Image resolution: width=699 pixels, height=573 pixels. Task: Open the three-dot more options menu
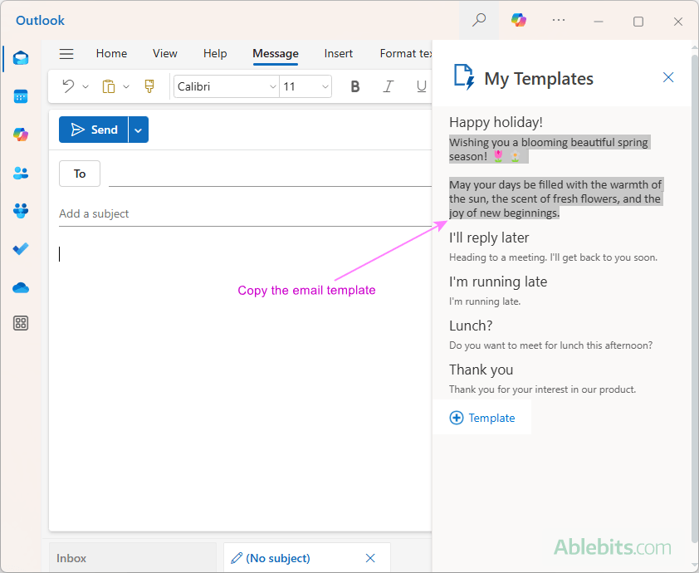(x=559, y=20)
